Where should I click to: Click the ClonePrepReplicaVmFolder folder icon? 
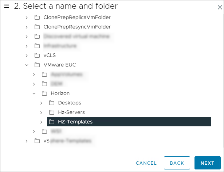coord(37,17)
